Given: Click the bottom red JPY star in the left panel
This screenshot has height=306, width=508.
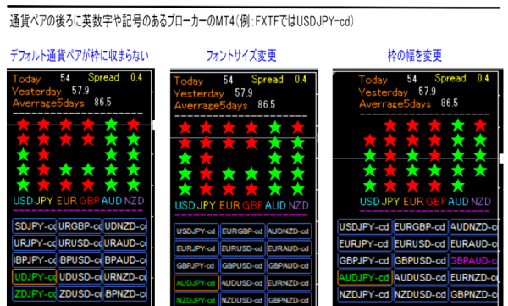Looking at the screenshot, I should [x=43, y=185].
